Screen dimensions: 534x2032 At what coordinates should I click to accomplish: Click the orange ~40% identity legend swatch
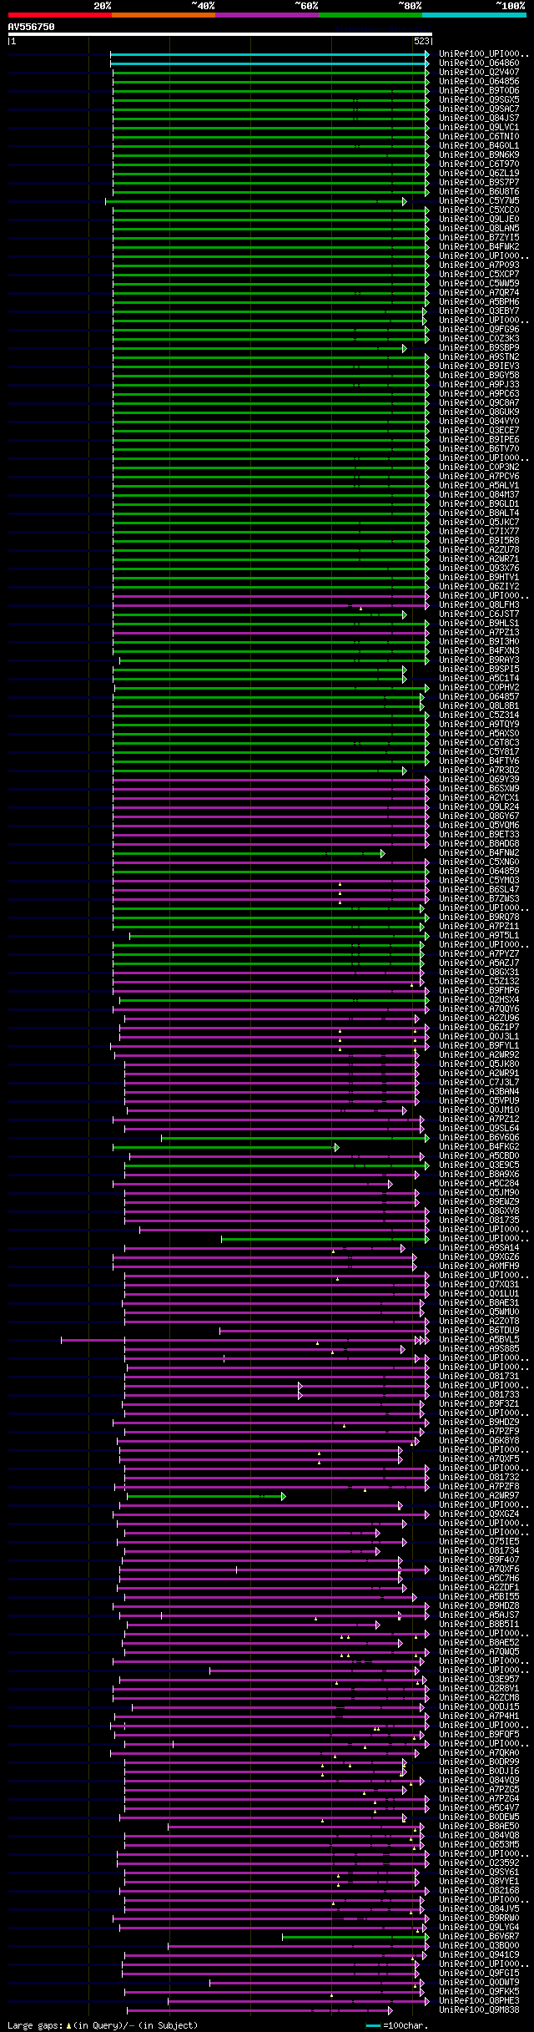pos(164,15)
